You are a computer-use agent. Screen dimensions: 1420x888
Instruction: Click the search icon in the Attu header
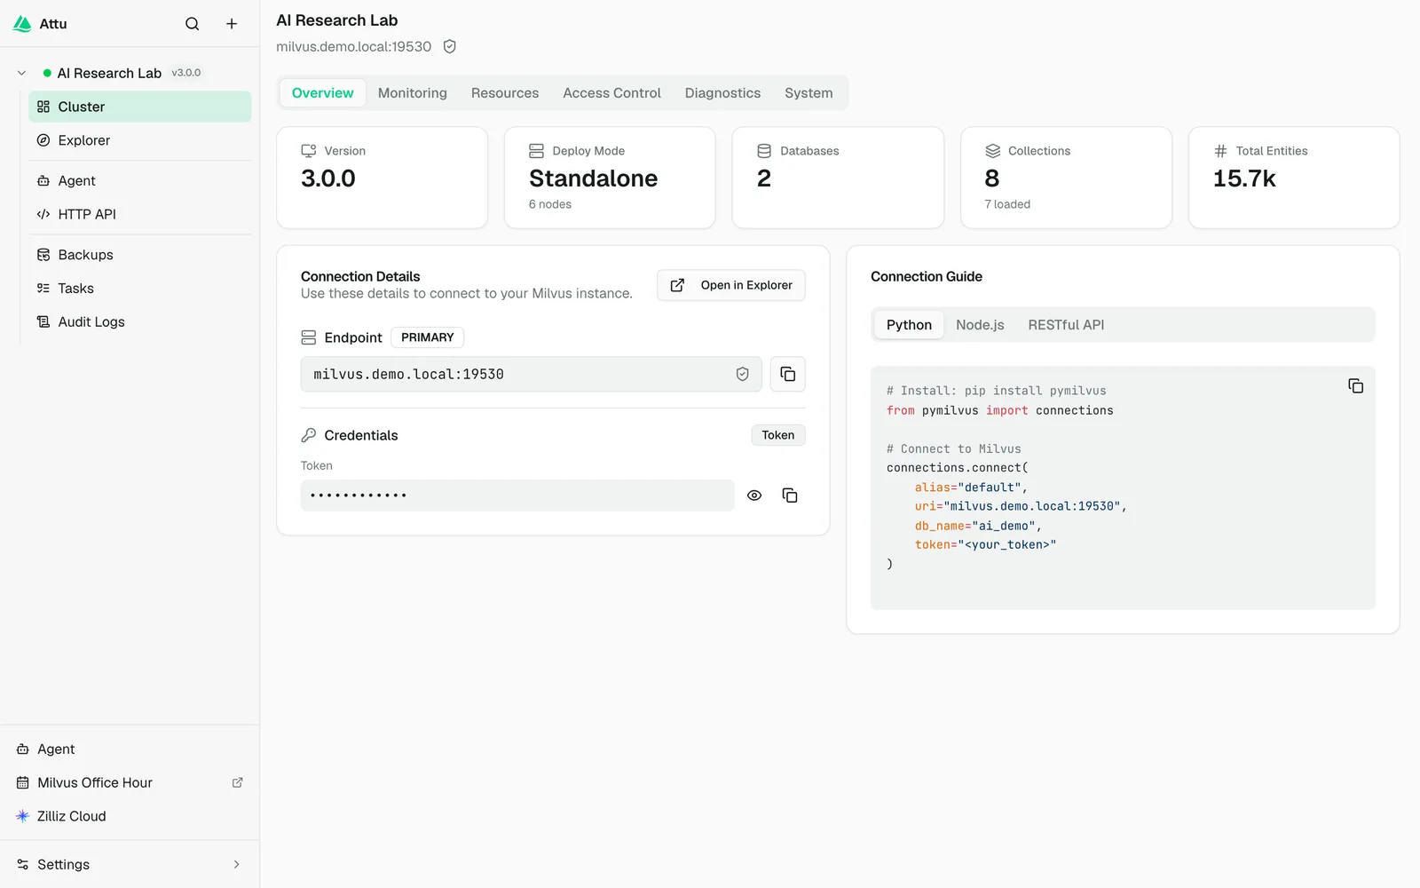[192, 24]
